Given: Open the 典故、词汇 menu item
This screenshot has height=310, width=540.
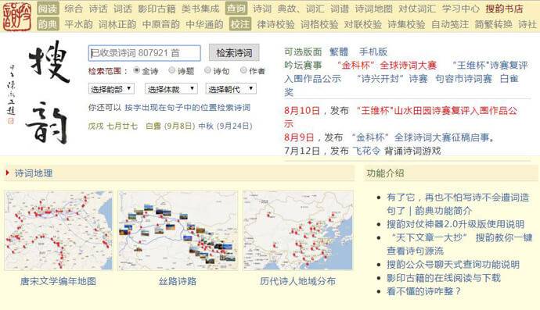Looking at the screenshot, I should point(301,9).
